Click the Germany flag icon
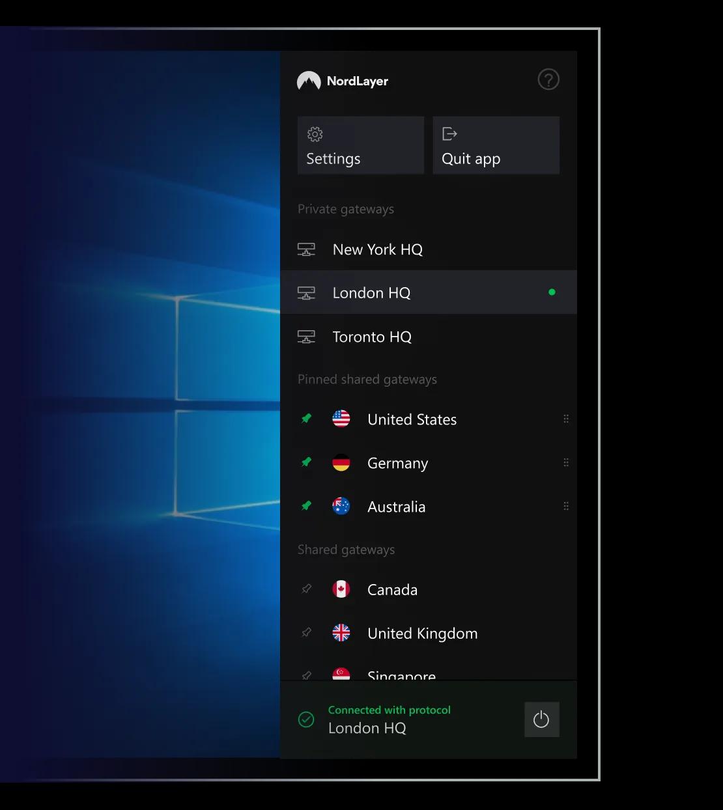The height and width of the screenshot is (810, 723). [341, 463]
